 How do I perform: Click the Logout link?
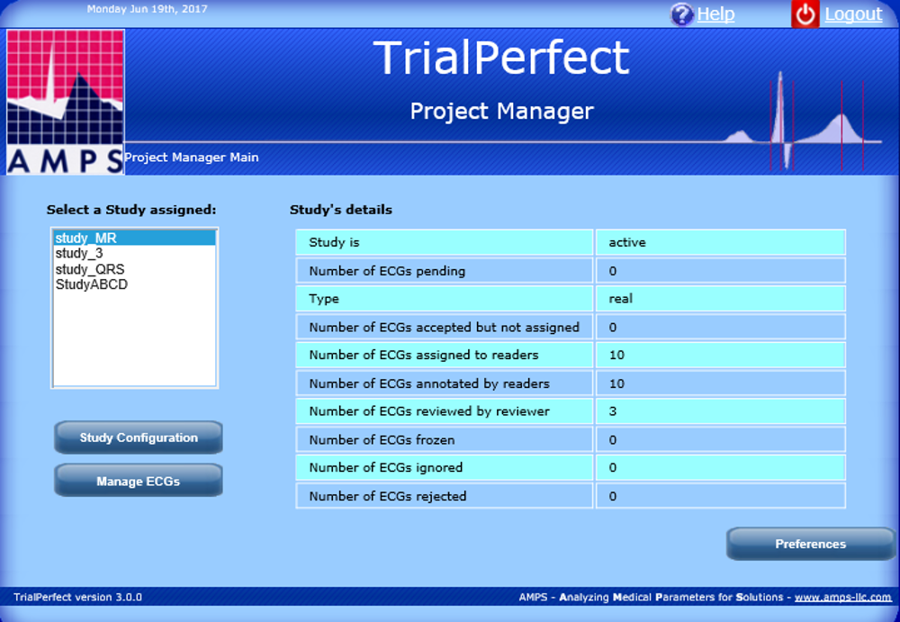tap(853, 14)
